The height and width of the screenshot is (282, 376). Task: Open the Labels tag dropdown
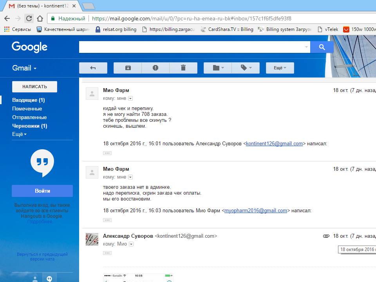[x=246, y=68]
